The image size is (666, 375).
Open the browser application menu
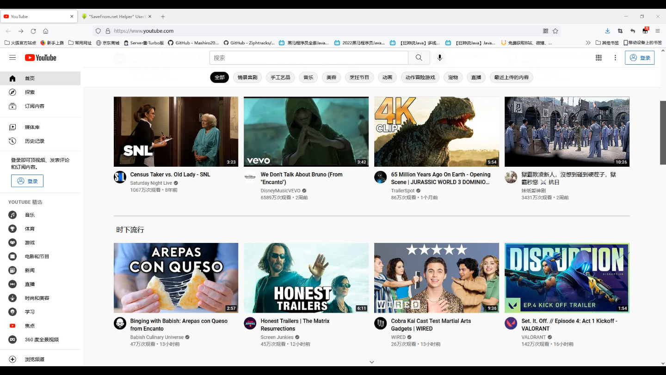[658, 31]
